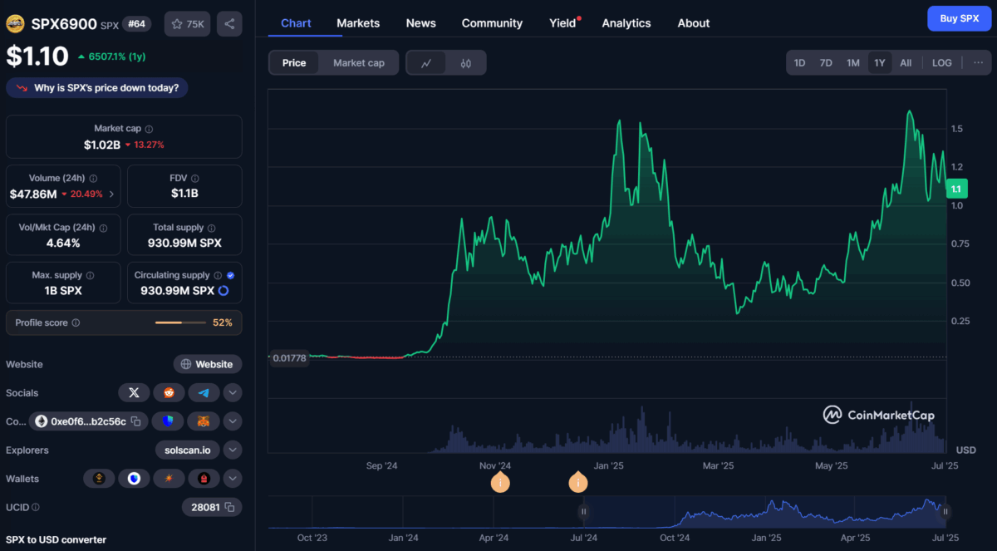Viewport: 997px width, 551px height.
Task: Show info for Max. supply
Action: click(x=90, y=275)
